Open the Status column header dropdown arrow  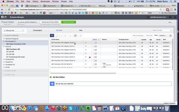pyautogui.click(x=99, y=39)
